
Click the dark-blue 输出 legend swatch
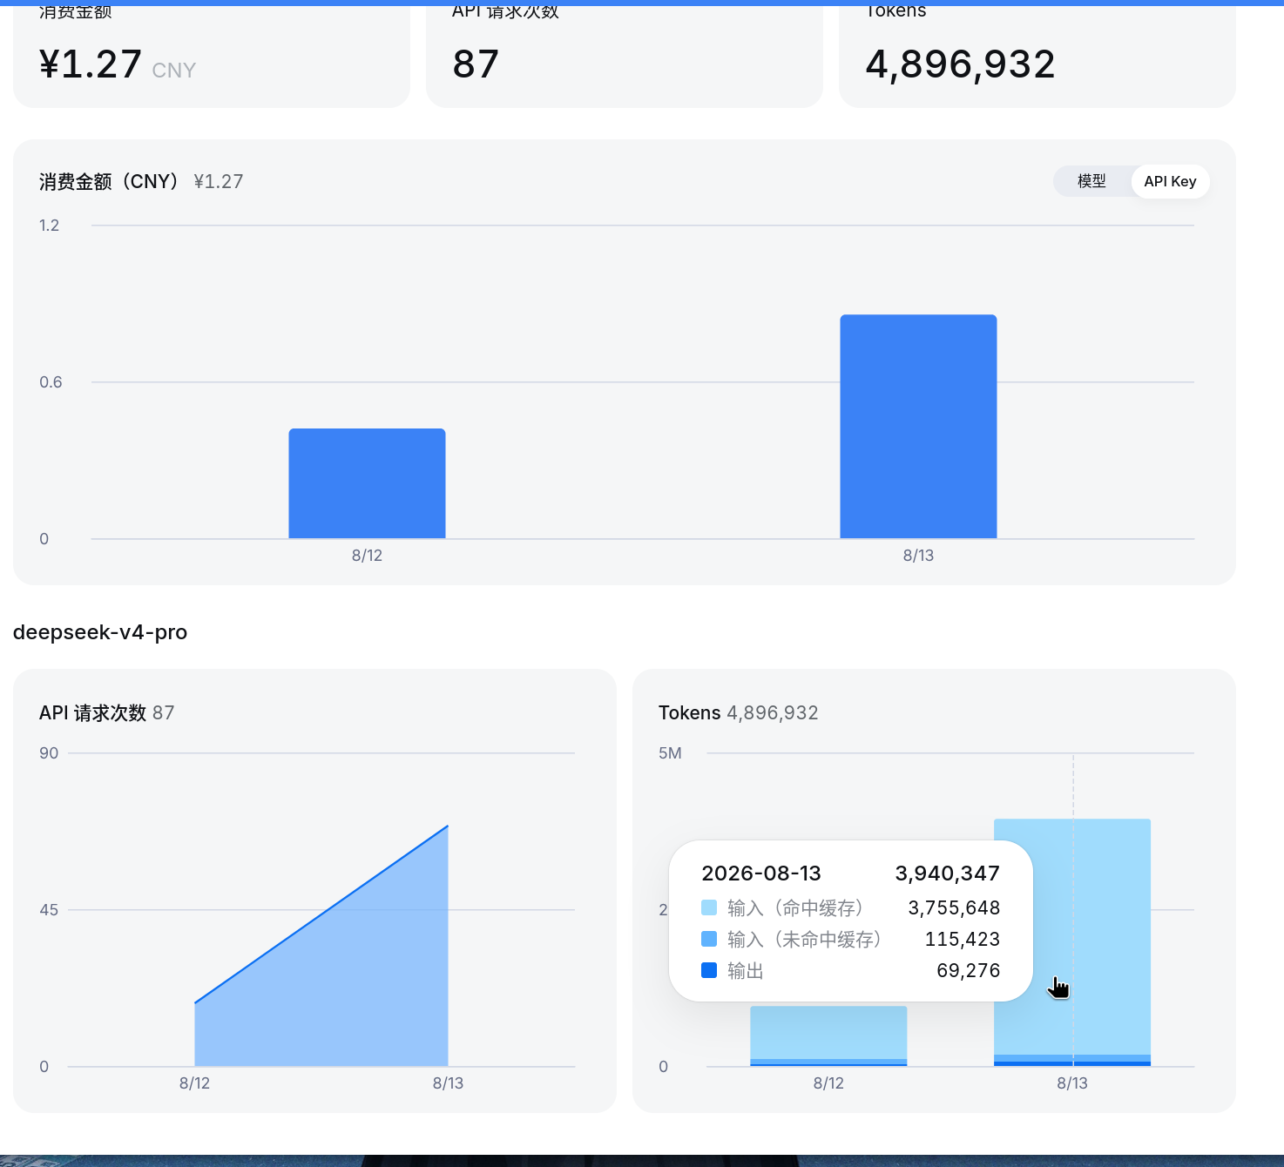click(709, 970)
